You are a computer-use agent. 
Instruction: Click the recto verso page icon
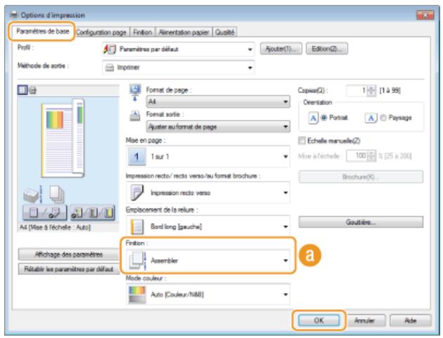tap(137, 192)
